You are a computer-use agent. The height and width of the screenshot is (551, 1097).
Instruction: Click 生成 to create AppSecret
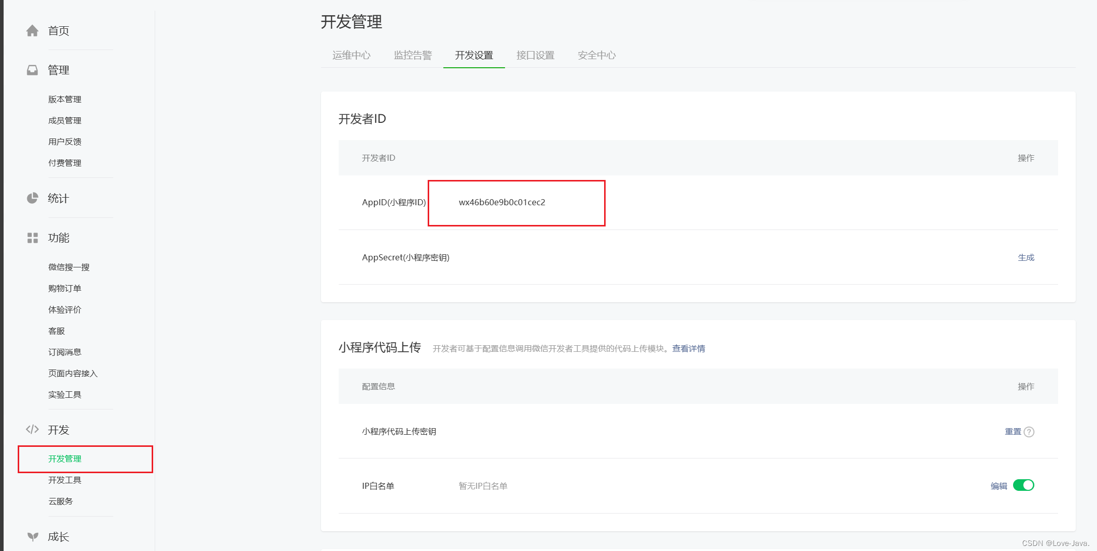[x=1027, y=256]
